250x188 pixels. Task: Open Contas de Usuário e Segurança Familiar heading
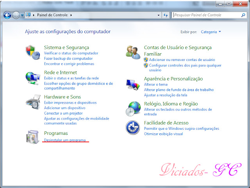pos(178,51)
